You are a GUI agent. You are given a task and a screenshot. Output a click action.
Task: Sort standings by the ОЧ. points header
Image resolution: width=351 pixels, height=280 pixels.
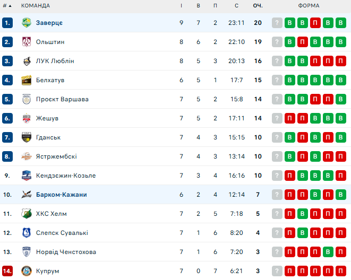pos(258,6)
